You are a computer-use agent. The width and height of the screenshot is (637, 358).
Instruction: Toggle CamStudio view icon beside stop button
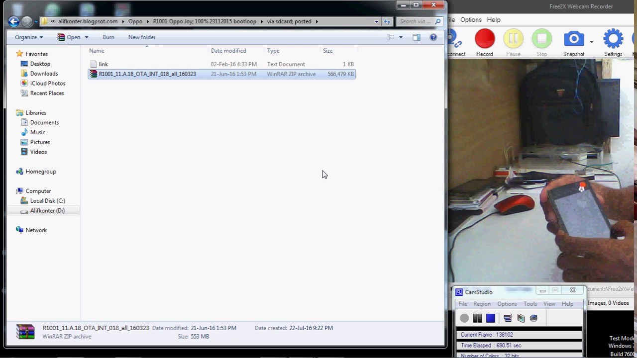(508, 318)
